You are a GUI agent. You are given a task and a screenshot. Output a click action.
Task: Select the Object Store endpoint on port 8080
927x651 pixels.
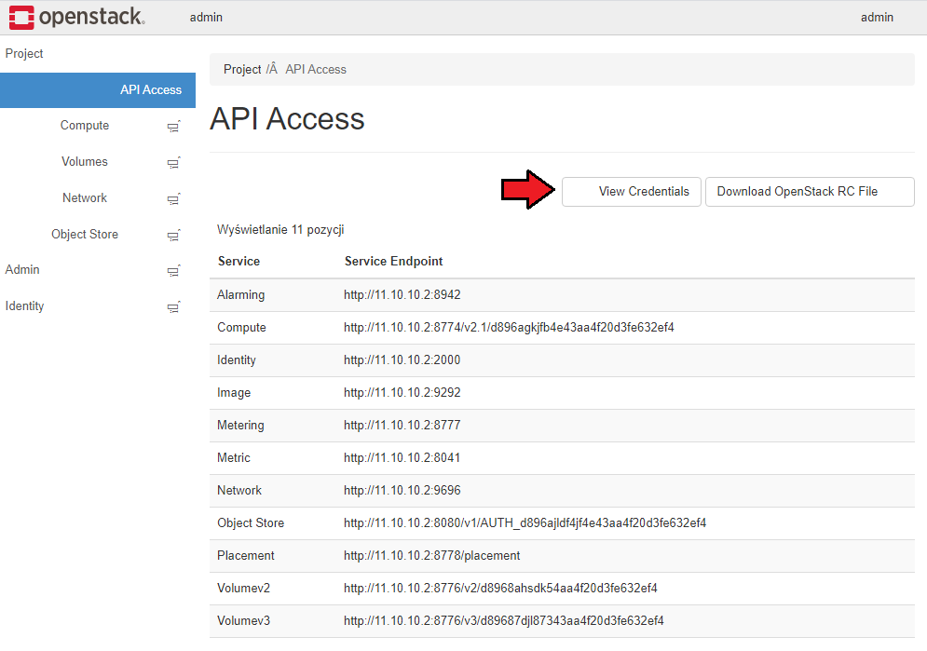tap(525, 522)
